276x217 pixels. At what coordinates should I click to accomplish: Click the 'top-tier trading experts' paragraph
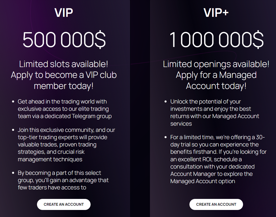tap(66, 144)
